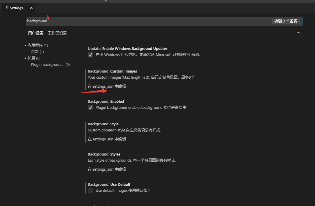This screenshot has width=315, height=206.
Task: Uncheck the Background: Enabled checkbox
Action: click(x=90, y=107)
